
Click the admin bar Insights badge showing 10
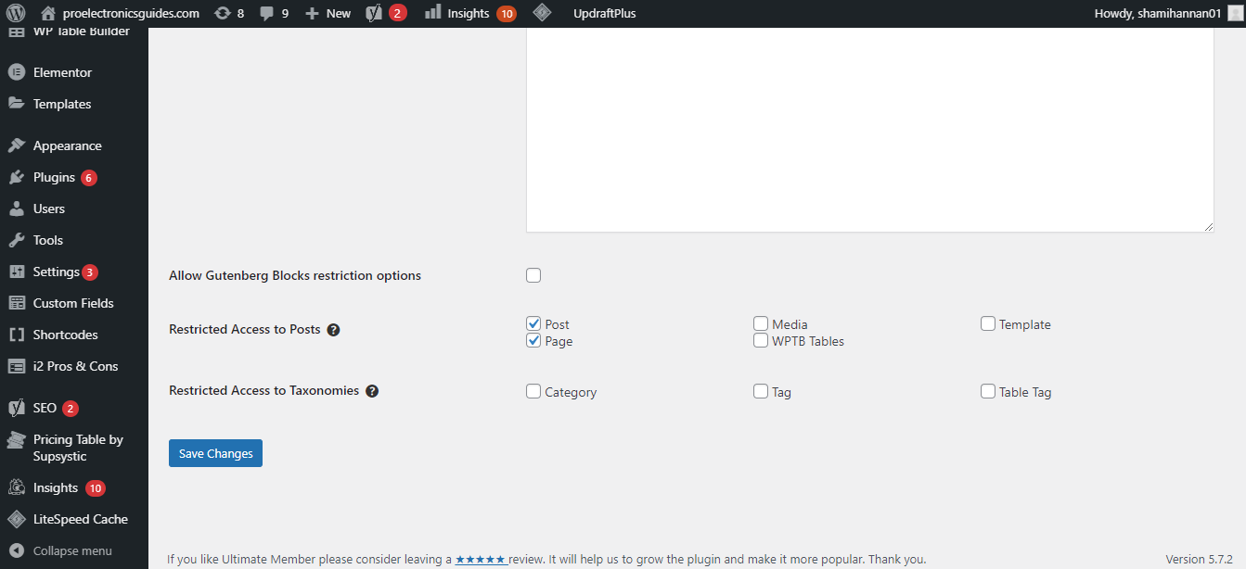click(507, 13)
